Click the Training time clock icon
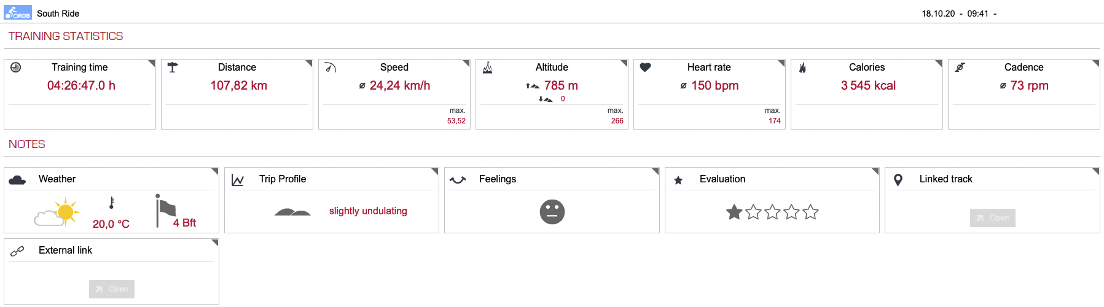Image resolution: width=1104 pixels, height=307 pixels. click(16, 68)
